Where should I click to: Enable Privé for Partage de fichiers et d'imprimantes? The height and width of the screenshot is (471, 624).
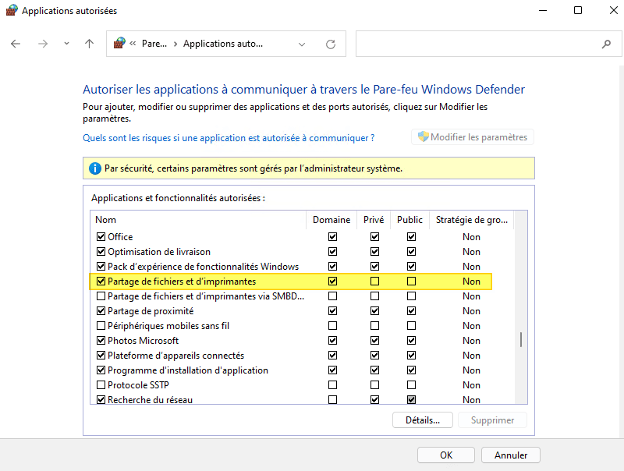click(375, 282)
